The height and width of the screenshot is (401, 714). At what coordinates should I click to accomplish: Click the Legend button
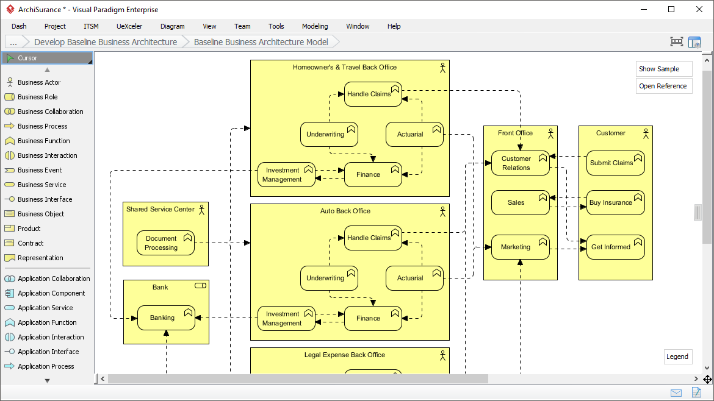[677, 357]
